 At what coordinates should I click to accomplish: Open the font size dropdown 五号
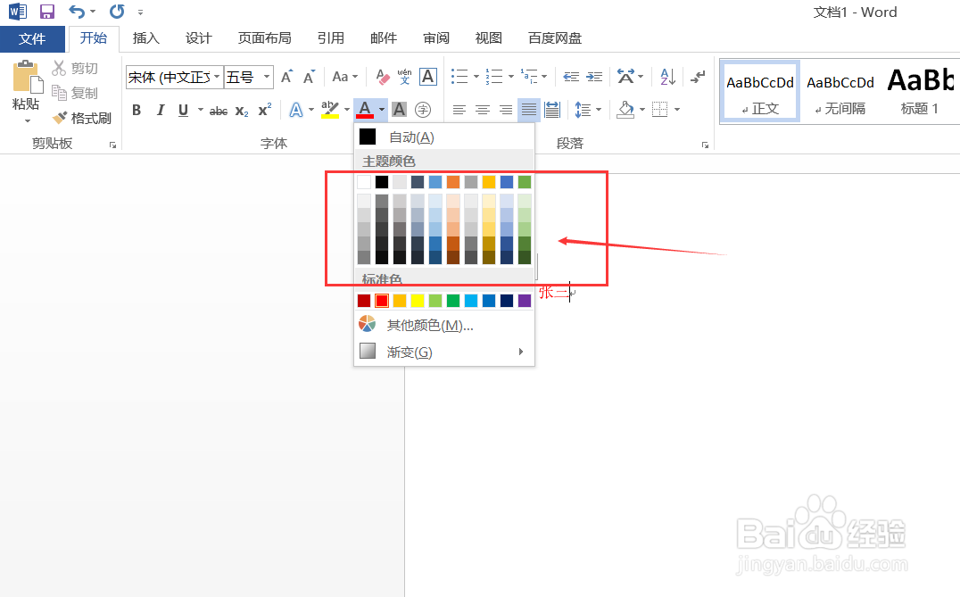[267, 77]
